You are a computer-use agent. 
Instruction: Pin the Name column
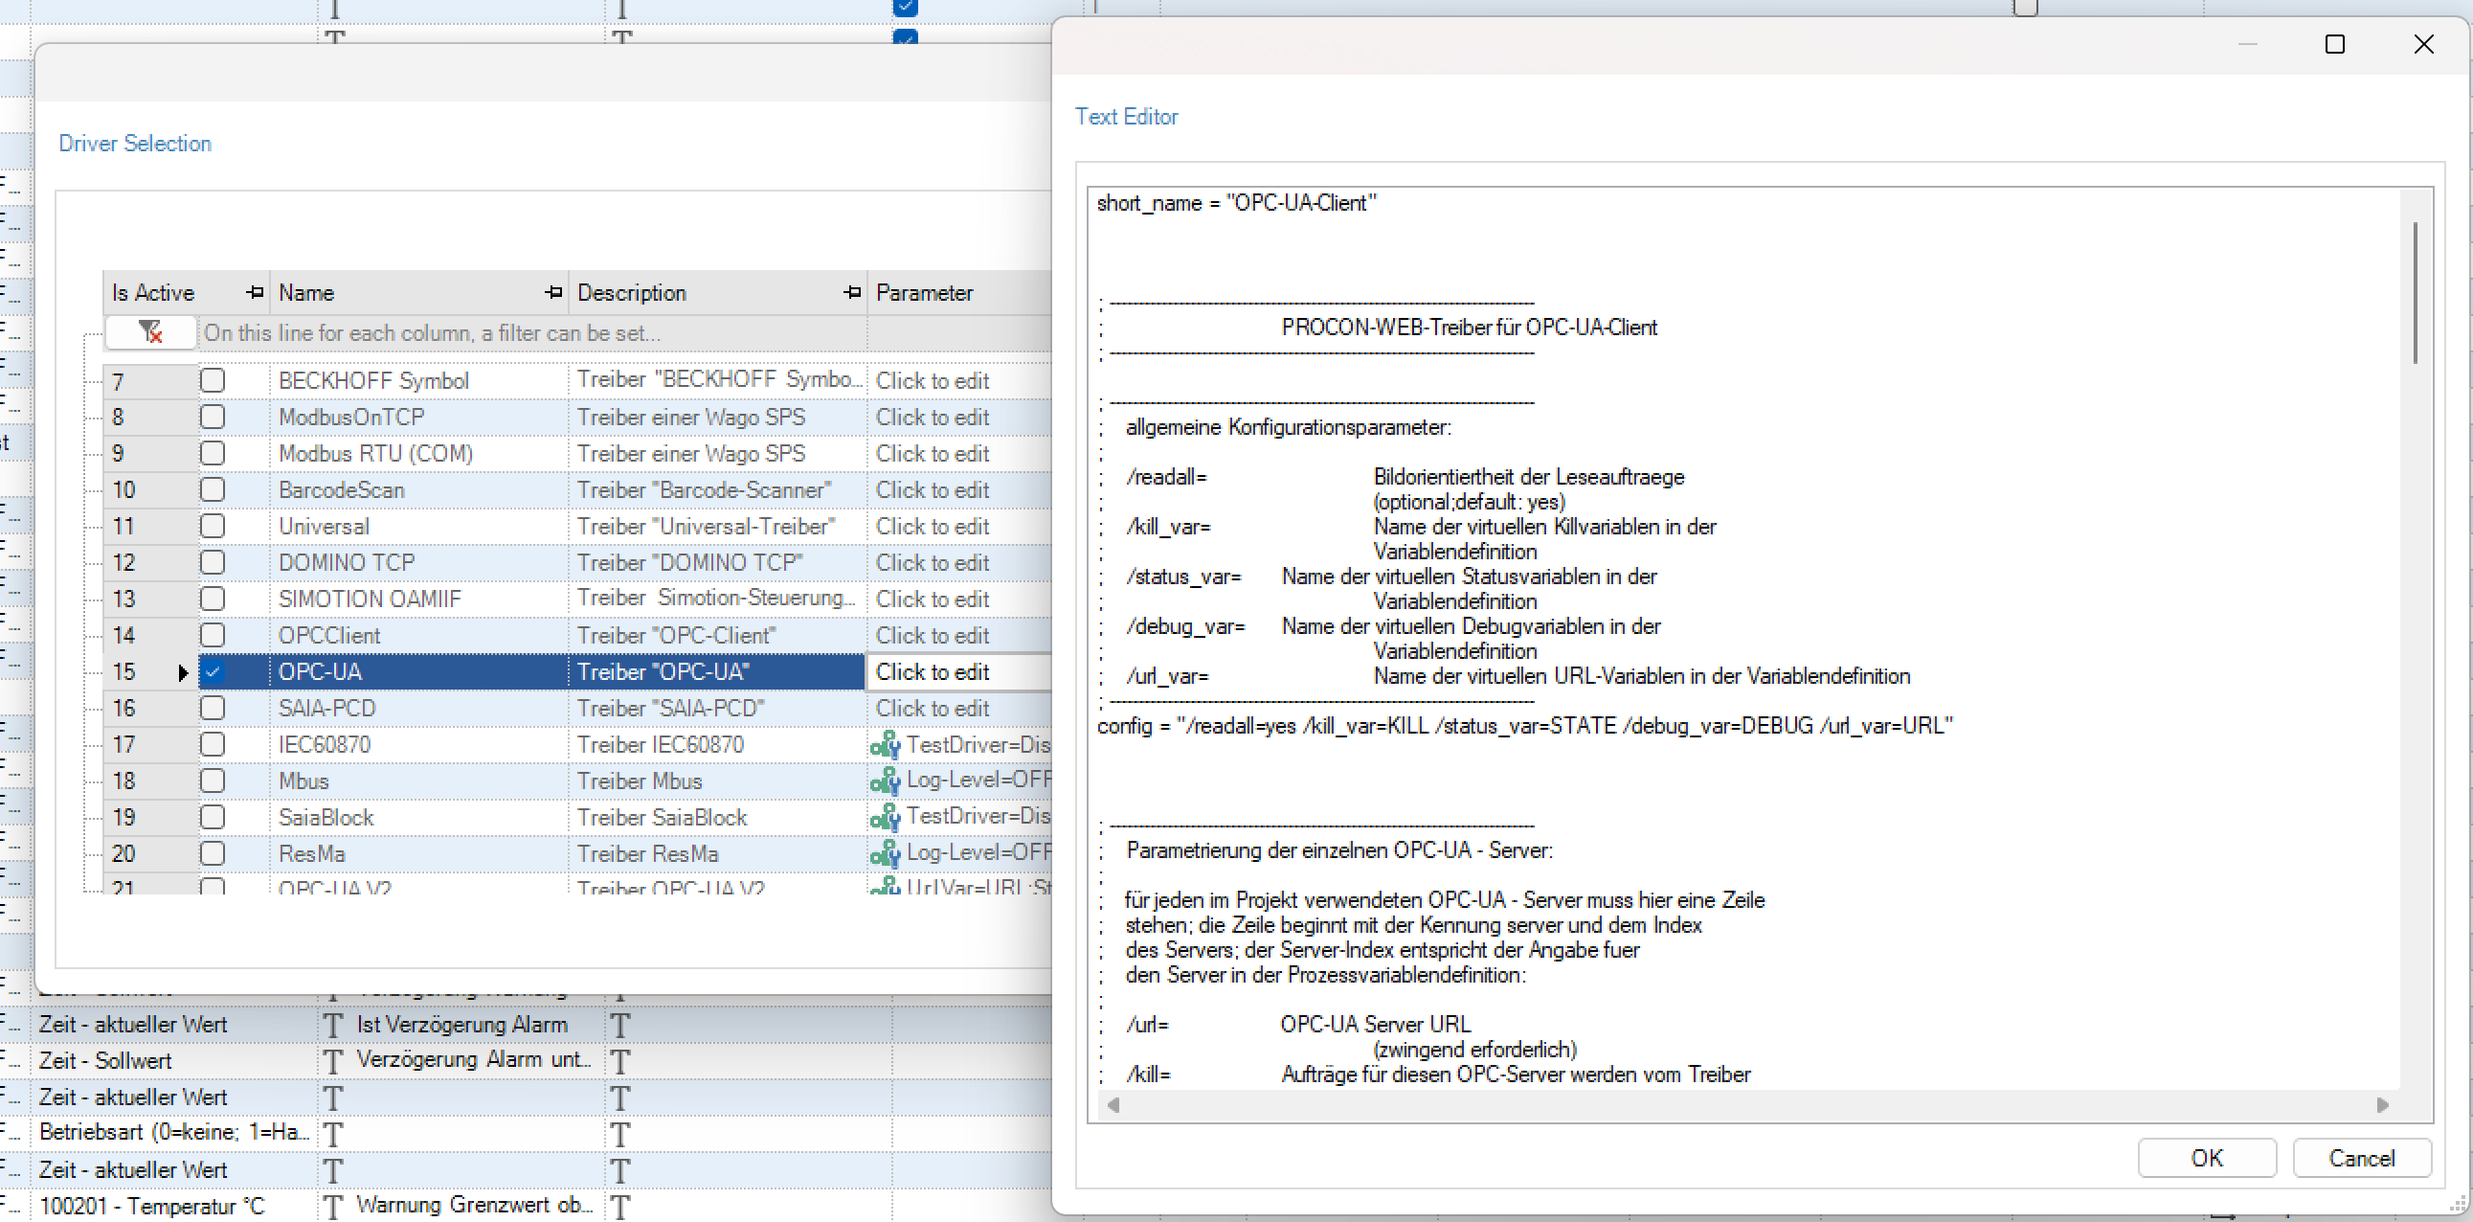pyautogui.click(x=553, y=292)
